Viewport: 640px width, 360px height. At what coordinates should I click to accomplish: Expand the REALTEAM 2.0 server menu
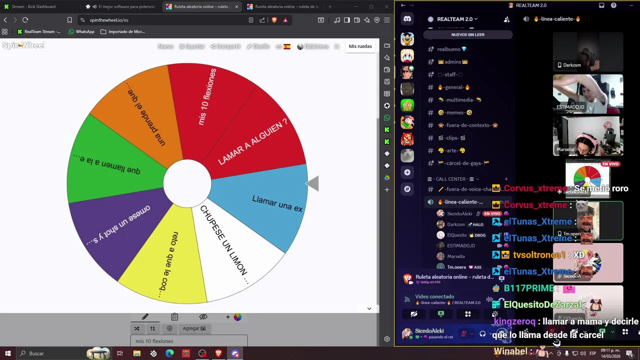point(457,19)
